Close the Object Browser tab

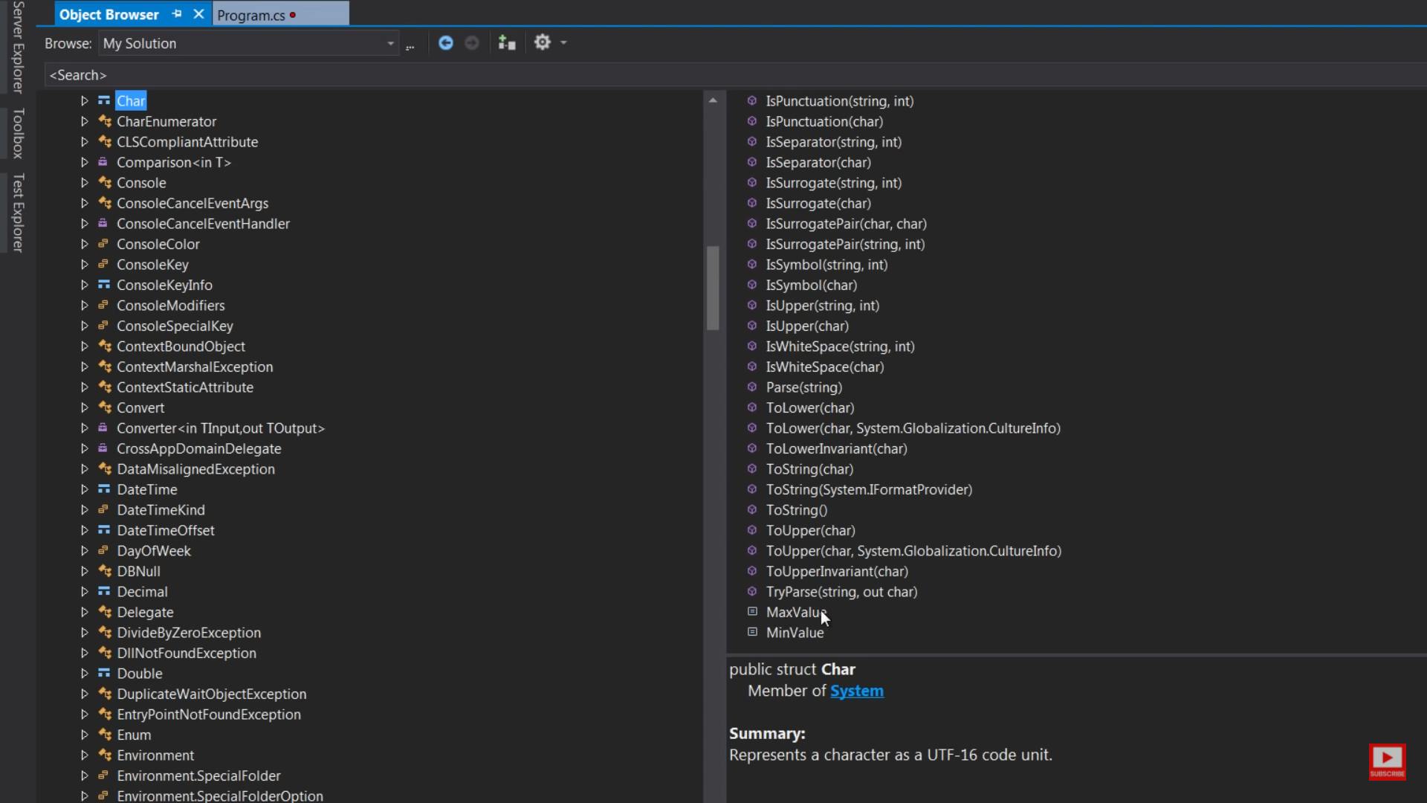[198, 14]
